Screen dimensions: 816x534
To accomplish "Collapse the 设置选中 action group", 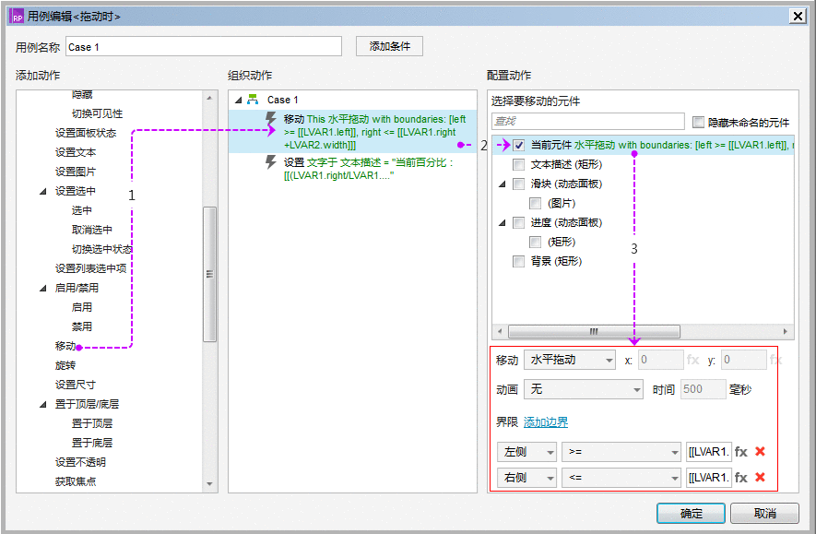I will [43, 191].
